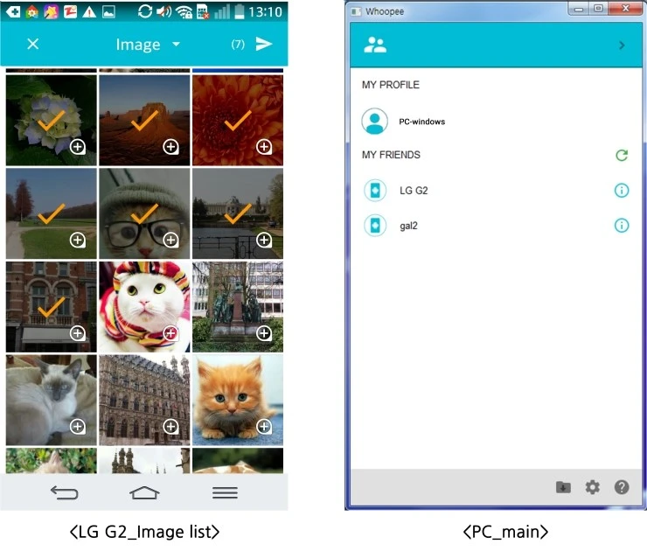Screen dimensions: 647x558
Task: Select the white cat with striped scarf photo
Action: point(144,307)
